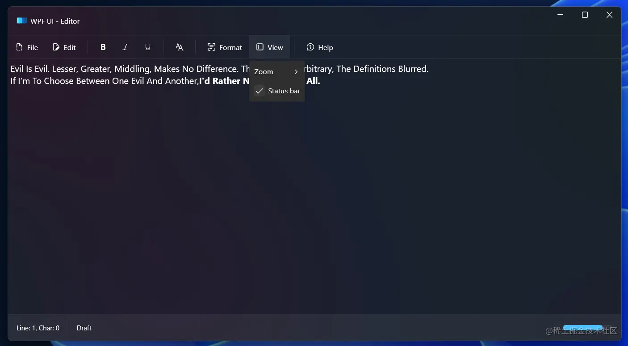Click the Line and Char position indicator
Screen dimensions: 628x346
pyautogui.click(x=38, y=328)
